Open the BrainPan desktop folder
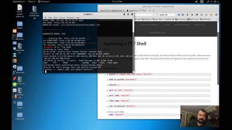Screen dimensions: 232x130 pyautogui.click(x=20, y=36)
